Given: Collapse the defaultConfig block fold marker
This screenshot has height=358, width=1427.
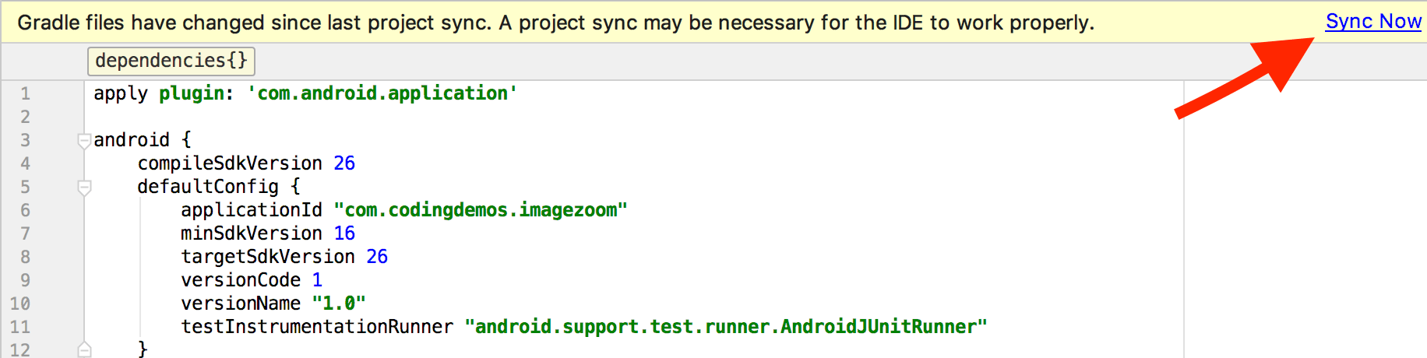Looking at the screenshot, I should click(84, 188).
